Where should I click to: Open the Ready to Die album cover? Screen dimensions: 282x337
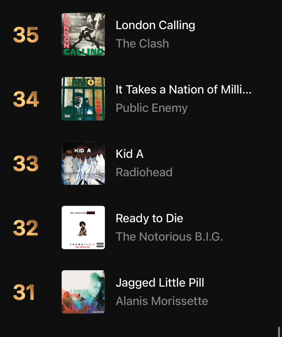(83, 228)
